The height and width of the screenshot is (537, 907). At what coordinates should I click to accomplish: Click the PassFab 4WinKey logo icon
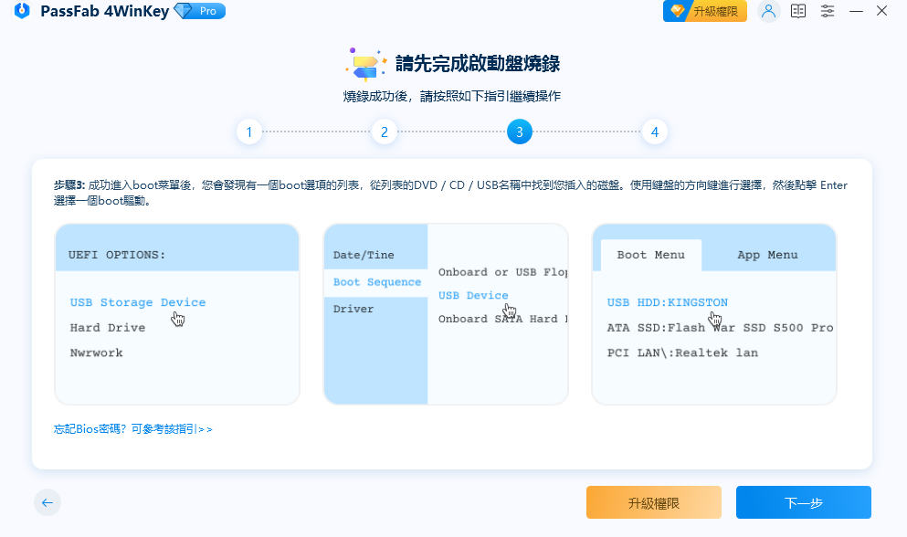[22, 10]
